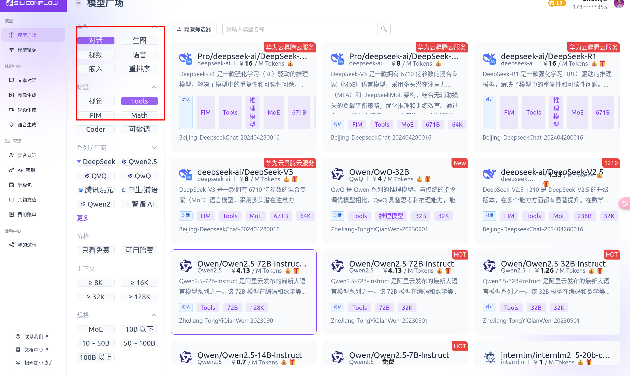This screenshot has width=630, height=376.
Task: Deselect the Tools tag filter
Action: 139,101
